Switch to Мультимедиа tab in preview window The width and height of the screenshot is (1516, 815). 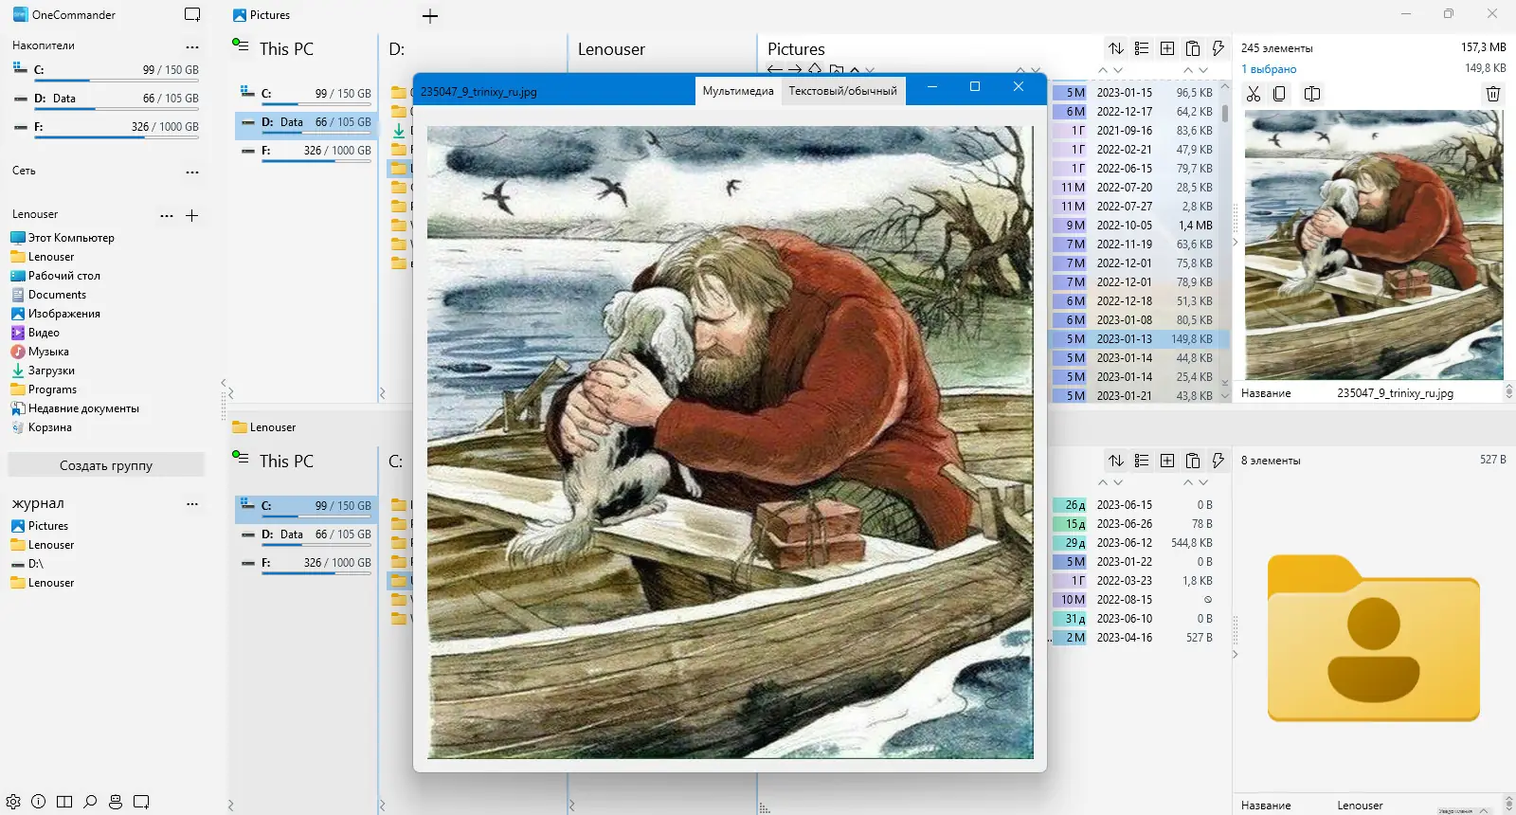[x=738, y=91]
